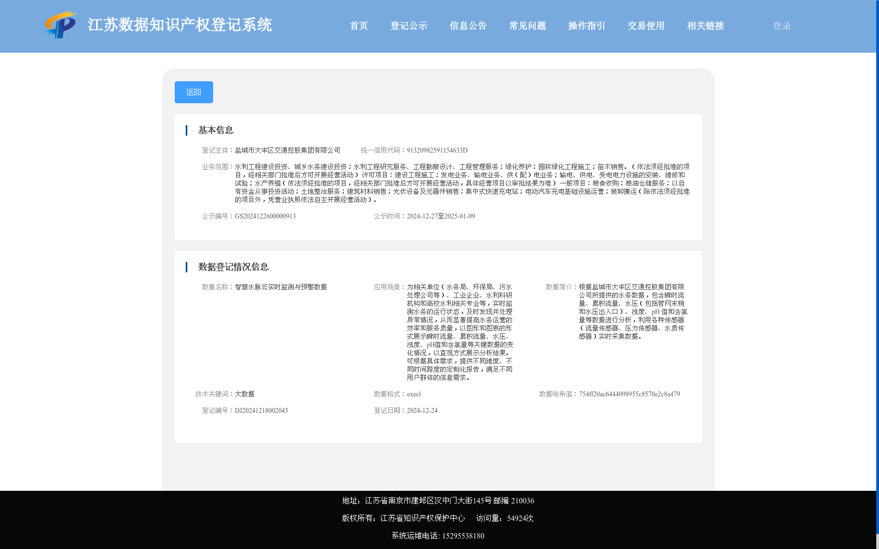Select registration number DJ20241218002045
Image resolution: width=879 pixels, height=549 pixels.
pyautogui.click(x=262, y=411)
